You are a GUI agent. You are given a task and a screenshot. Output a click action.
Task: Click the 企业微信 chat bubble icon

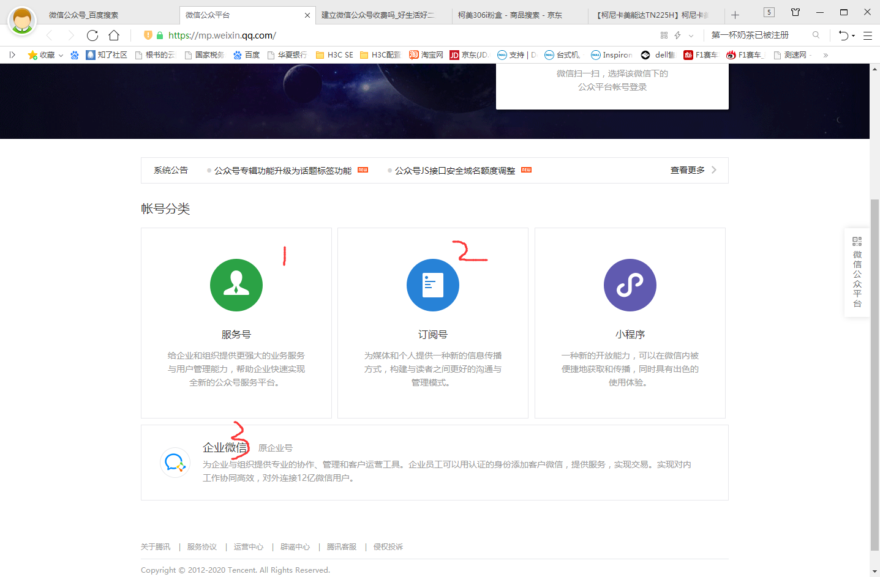175,463
